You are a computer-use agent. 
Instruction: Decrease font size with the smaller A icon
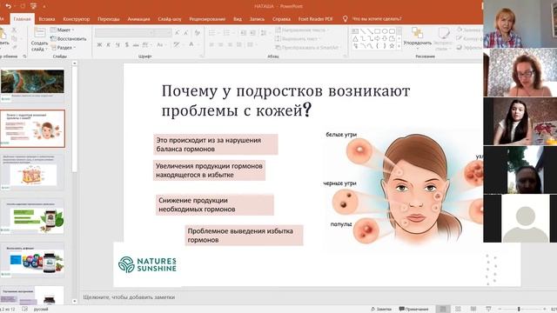[186, 33]
